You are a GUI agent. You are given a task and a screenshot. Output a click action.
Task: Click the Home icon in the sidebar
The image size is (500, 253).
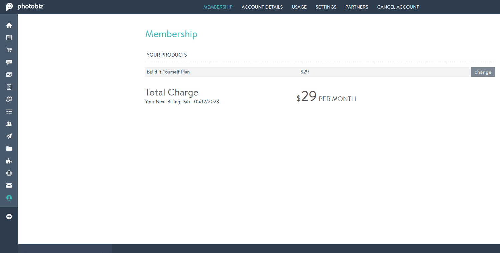point(9,25)
